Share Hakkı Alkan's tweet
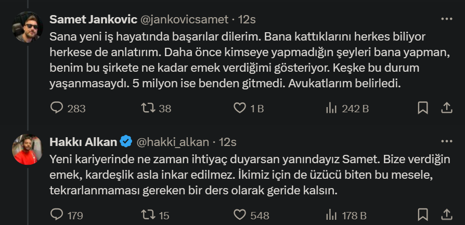The image size is (465, 225). (x=446, y=214)
